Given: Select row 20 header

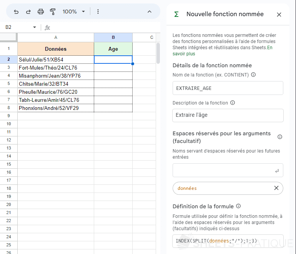Looking at the screenshot, I should pos(9,204).
